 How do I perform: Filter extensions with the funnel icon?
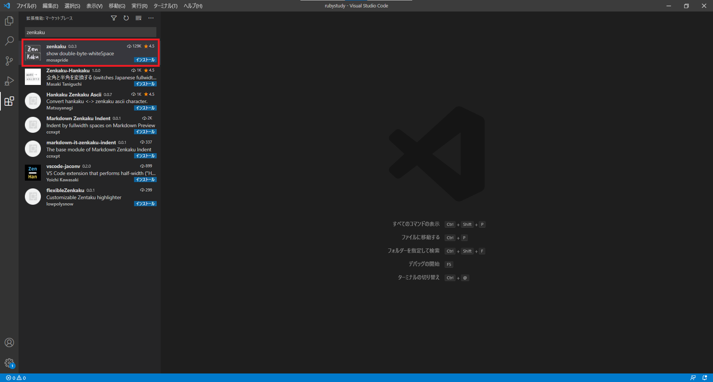tap(114, 18)
